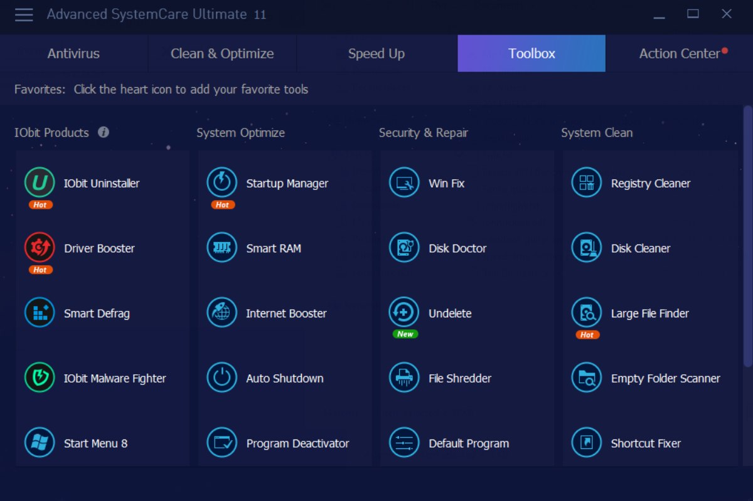
Task: Open the hamburger menu icon
Action: tap(24, 14)
